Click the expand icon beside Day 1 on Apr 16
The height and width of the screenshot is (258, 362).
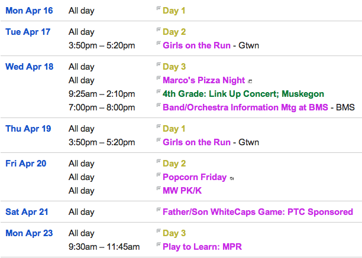[x=159, y=8]
